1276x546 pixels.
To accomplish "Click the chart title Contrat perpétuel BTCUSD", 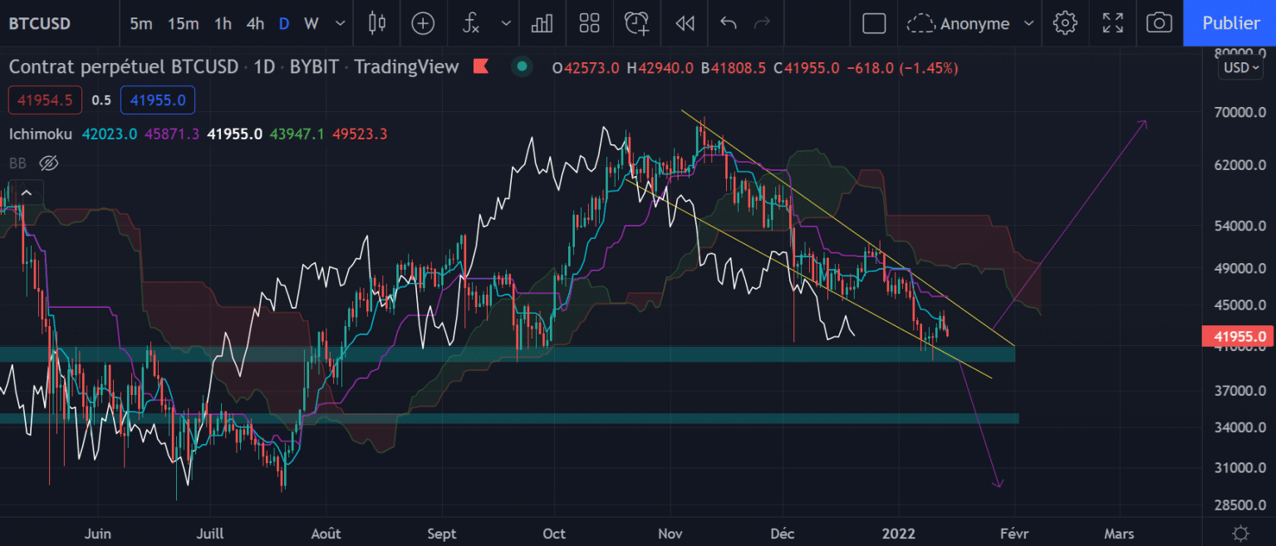I will (x=124, y=67).
